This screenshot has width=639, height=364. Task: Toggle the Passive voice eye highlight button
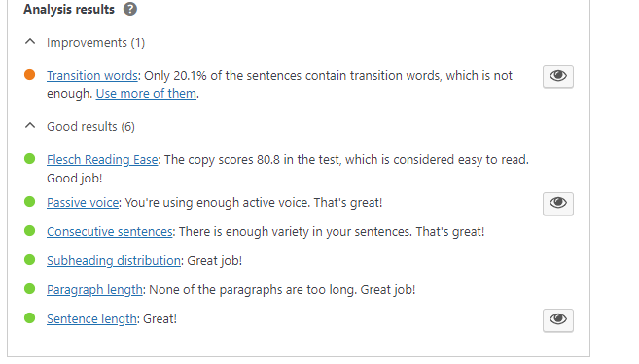tap(558, 204)
